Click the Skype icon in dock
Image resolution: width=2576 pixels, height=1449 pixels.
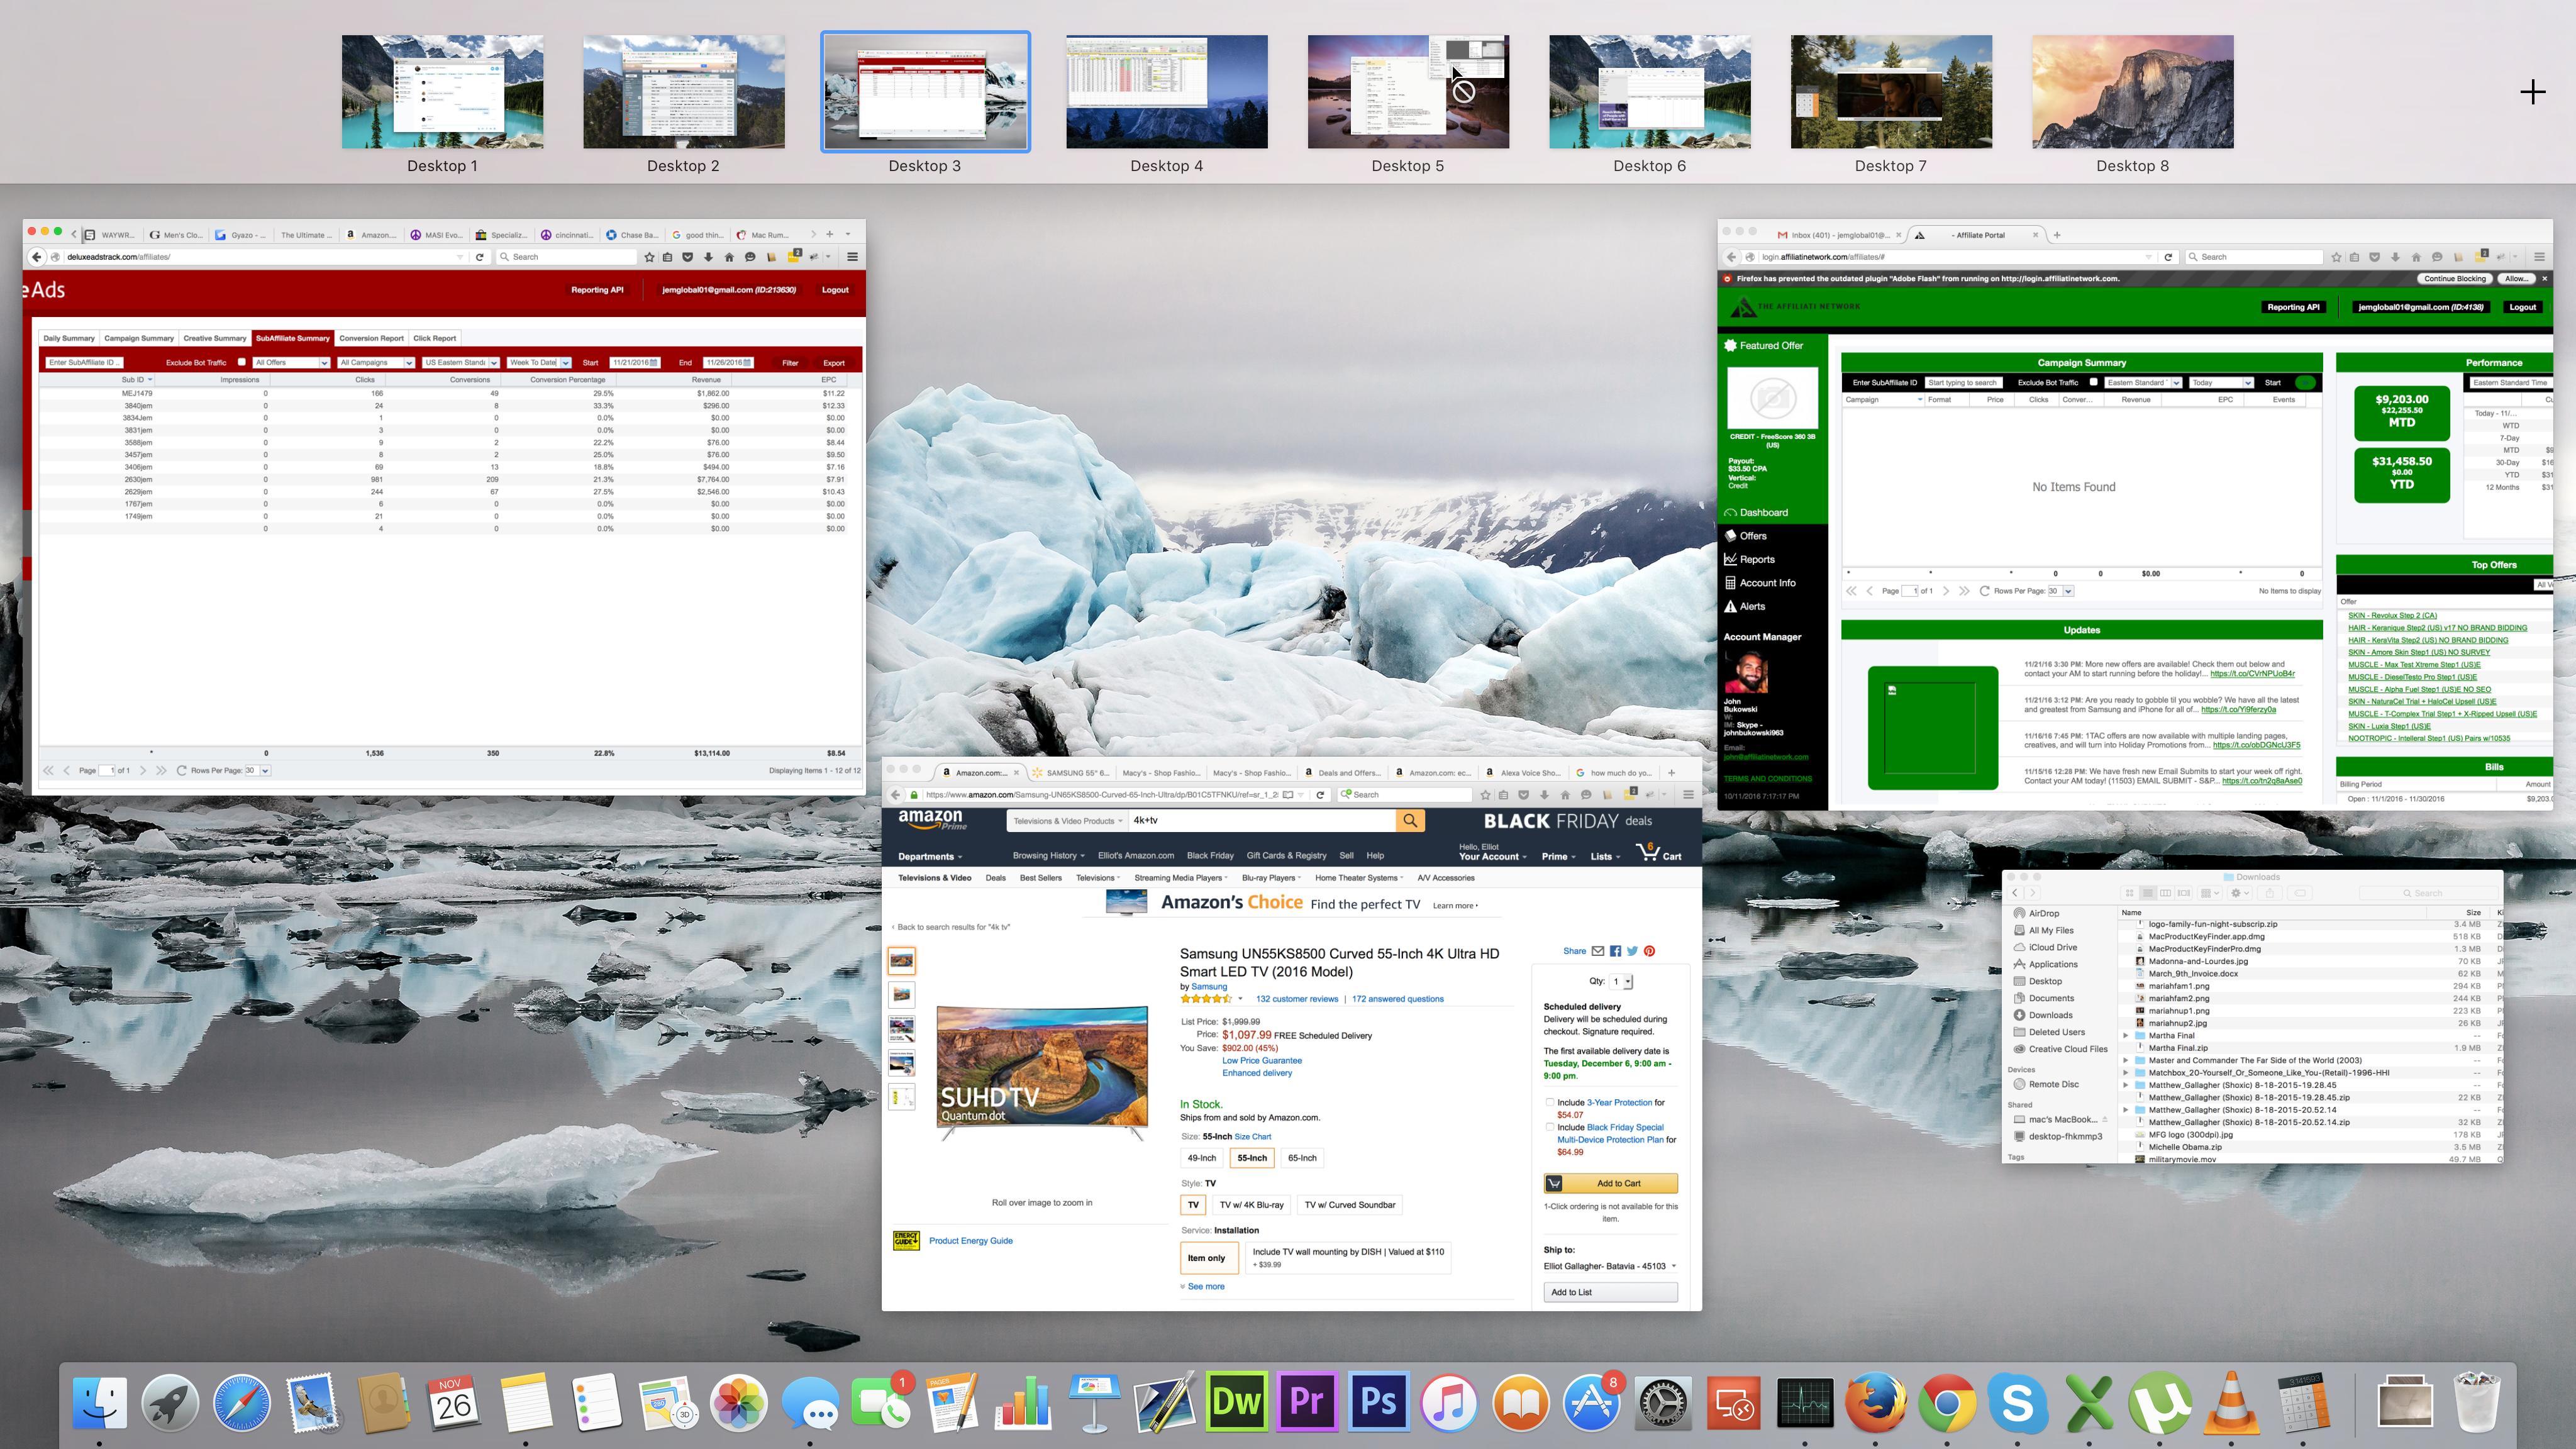[2017, 1401]
